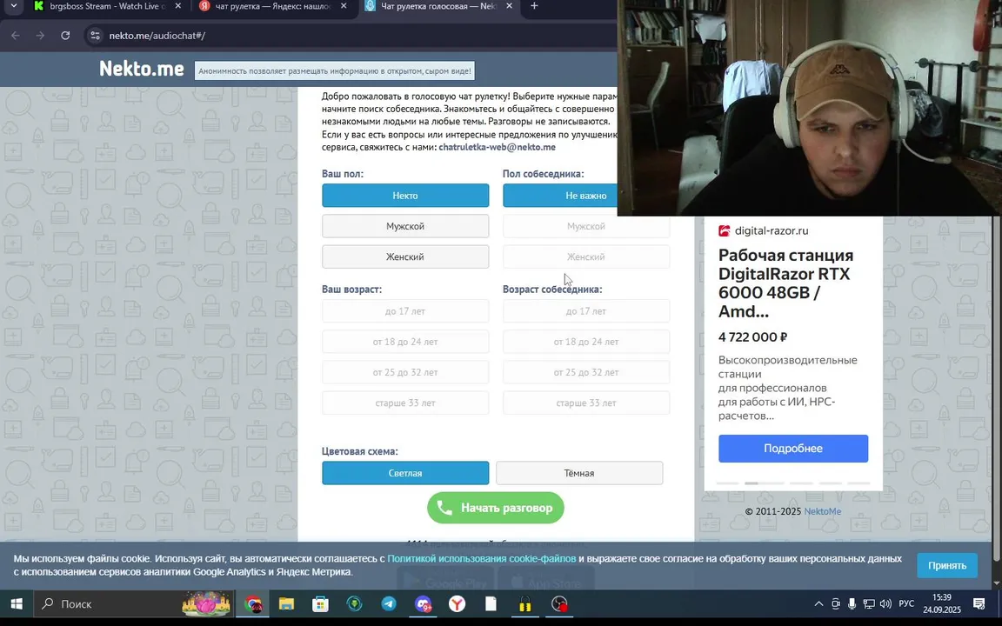Open the notification center icon

pos(979,603)
